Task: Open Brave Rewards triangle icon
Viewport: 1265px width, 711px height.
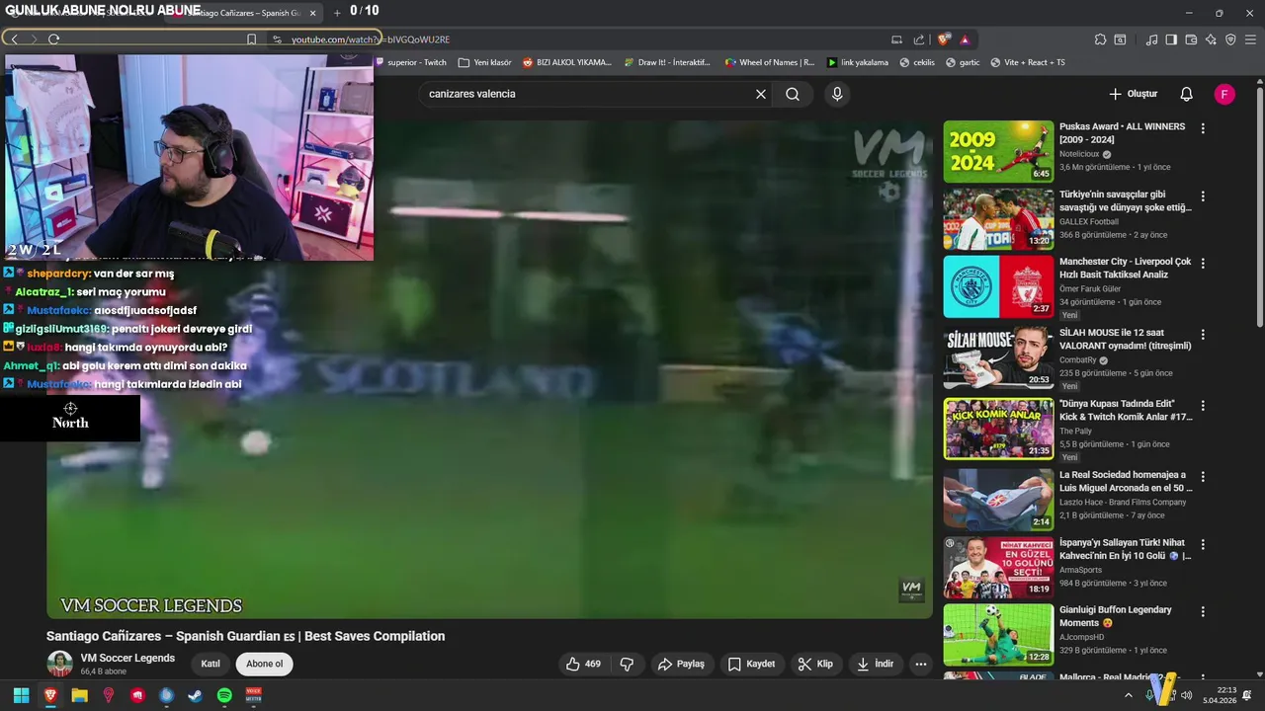Action: (965, 39)
